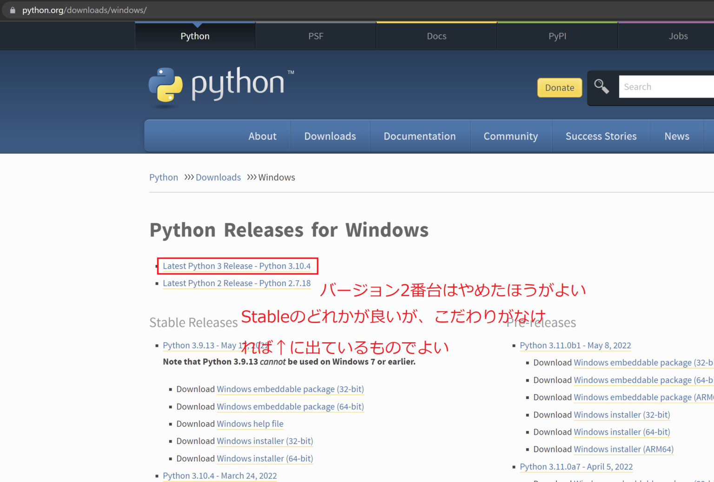Click the search magnifier icon
The width and height of the screenshot is (714, 482).
tap(602, 86)
